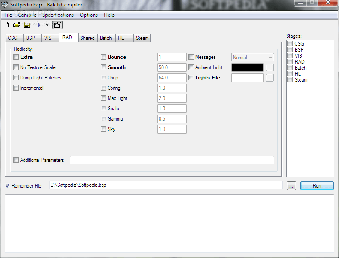
Task: Toggle the properties panel toolbar icon
Action: [x=58, y=25]
